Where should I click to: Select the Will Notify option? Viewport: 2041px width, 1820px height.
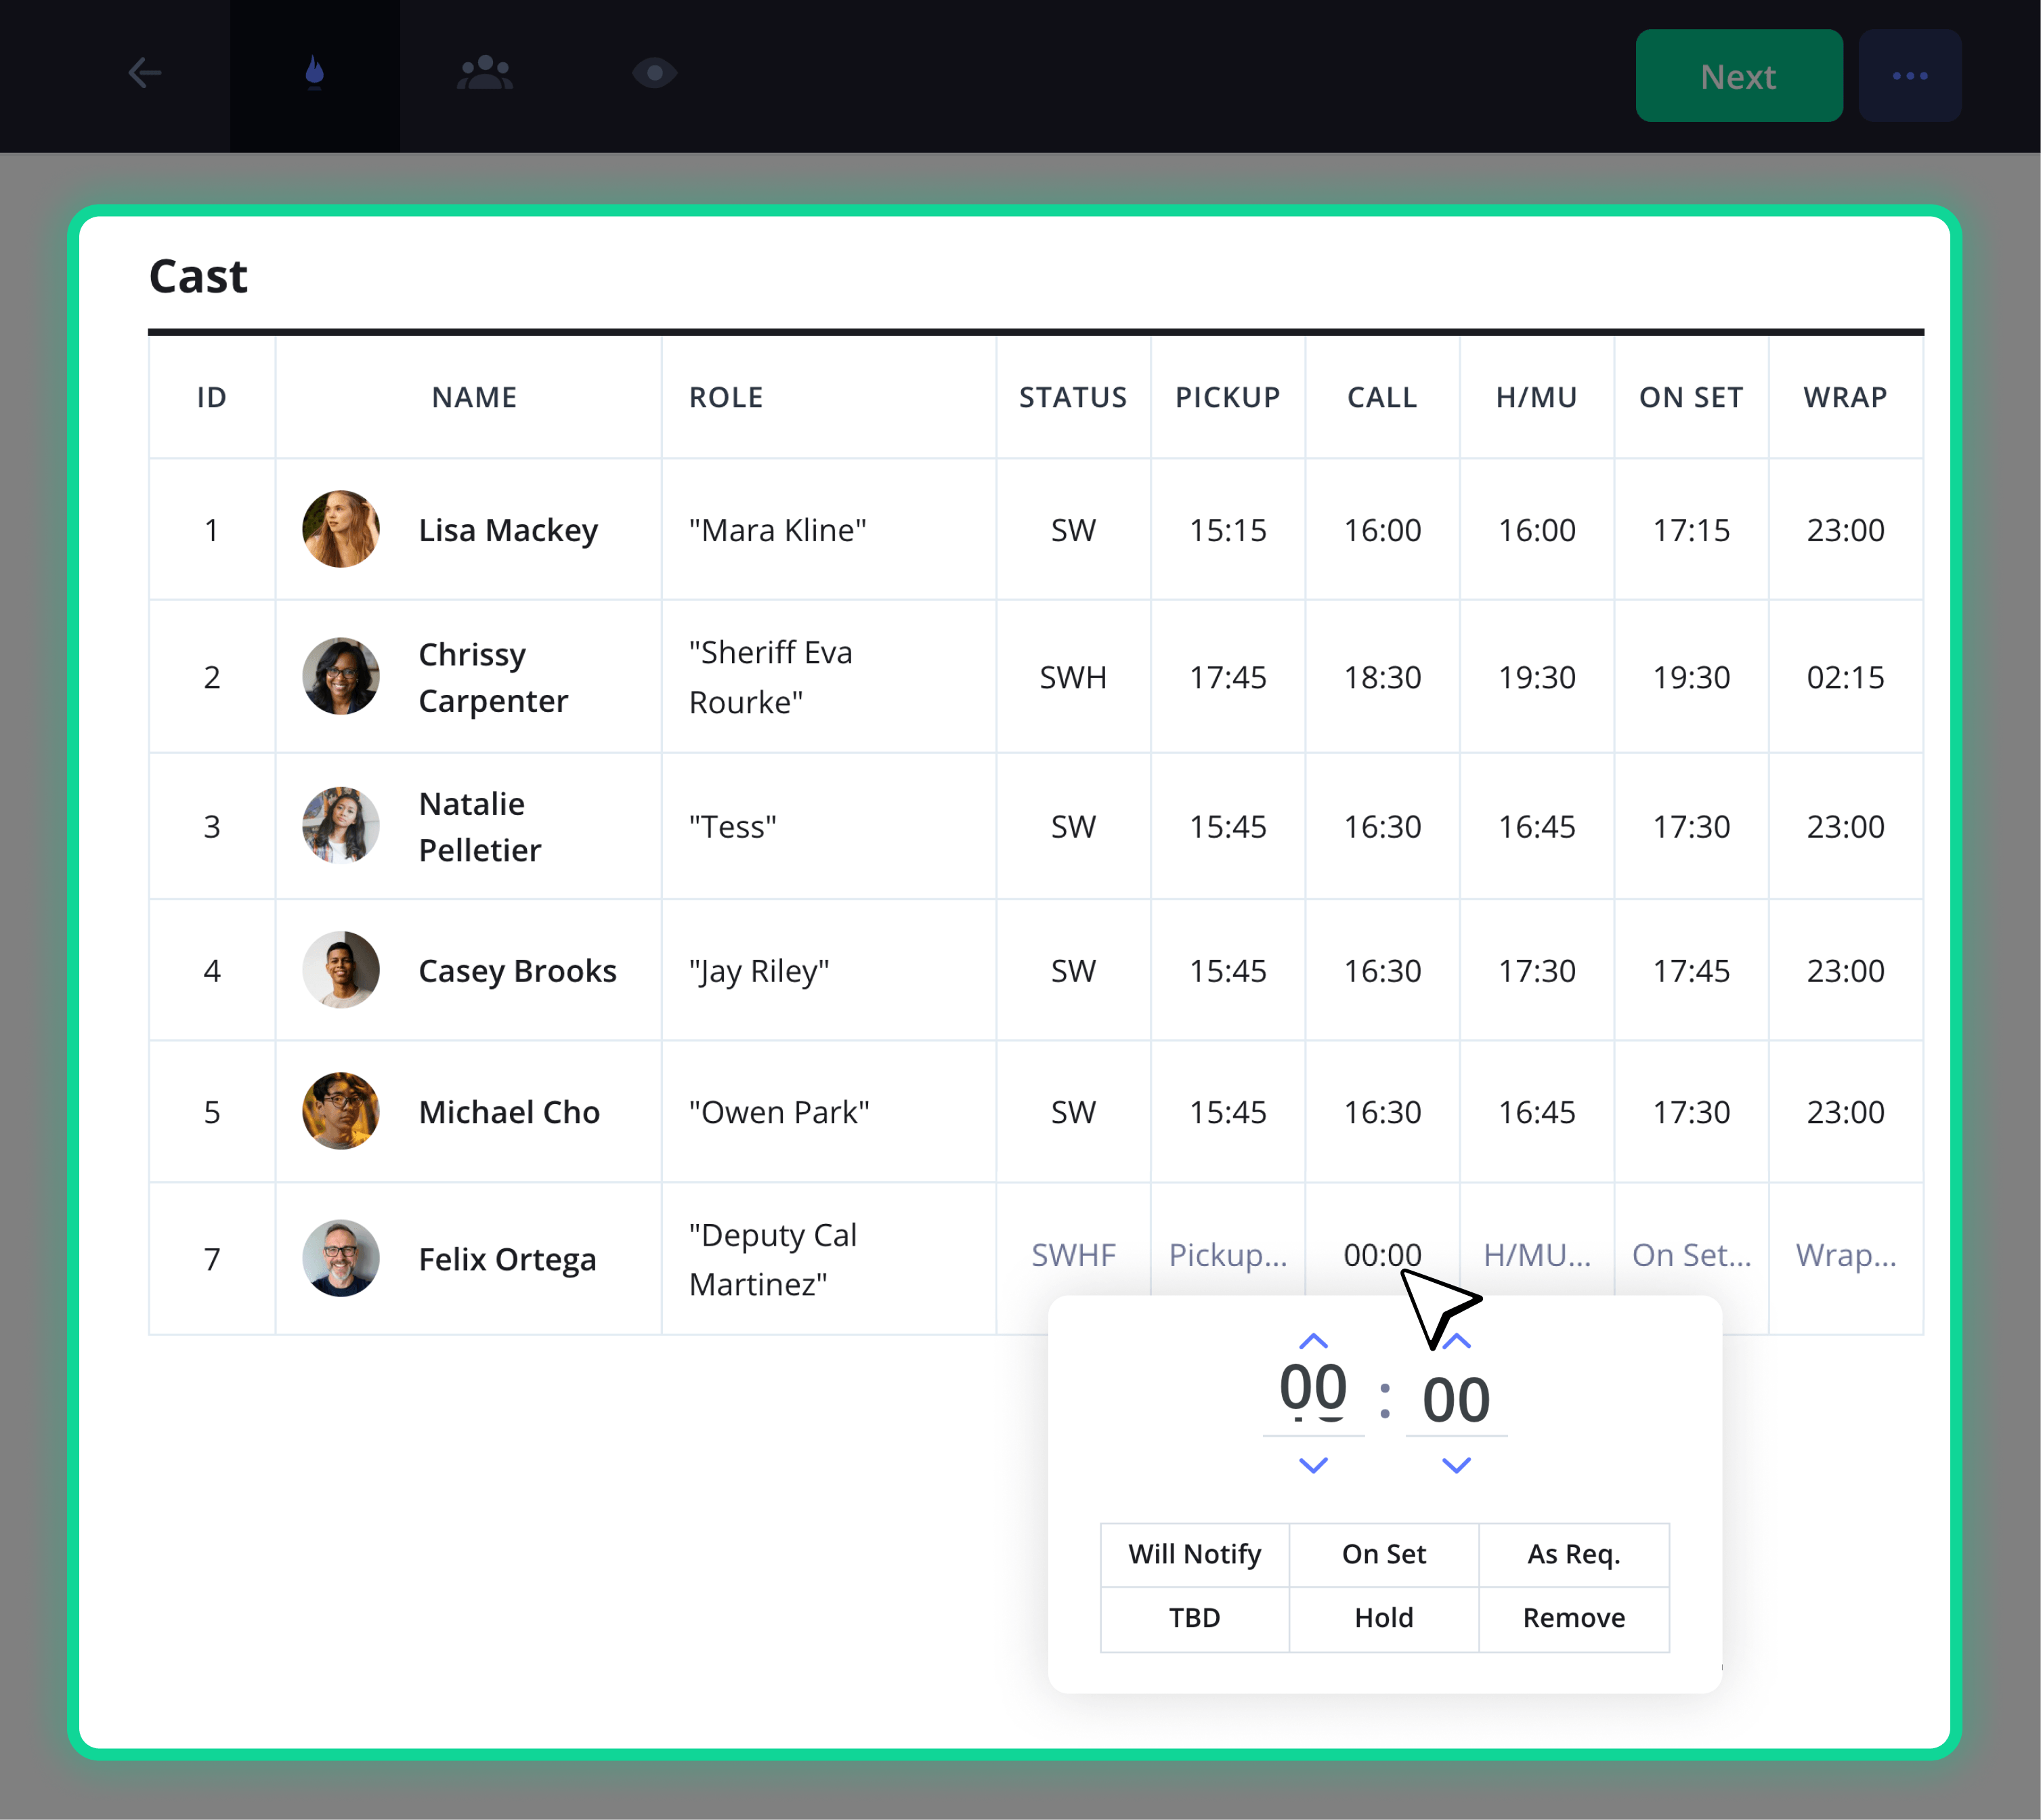coord(1195,1554)
